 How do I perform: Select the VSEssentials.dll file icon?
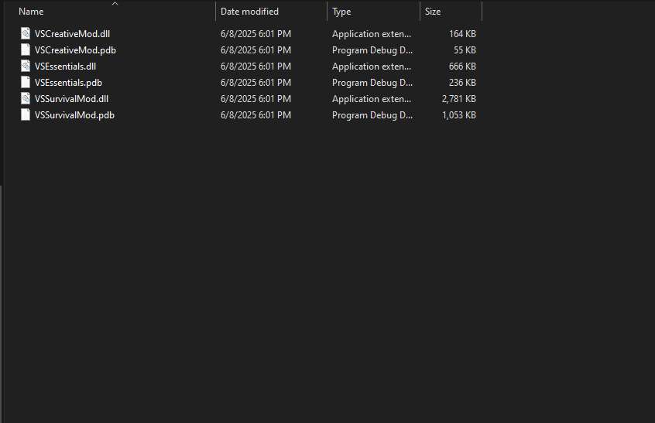26,67
